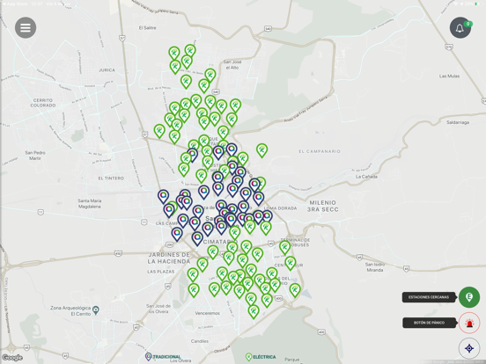Tap the red panic siren icon
Screen dimensions: 486x364
pos(469,323)
